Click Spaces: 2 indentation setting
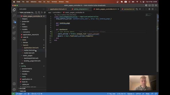170x95 pixels. click(131, 94)
